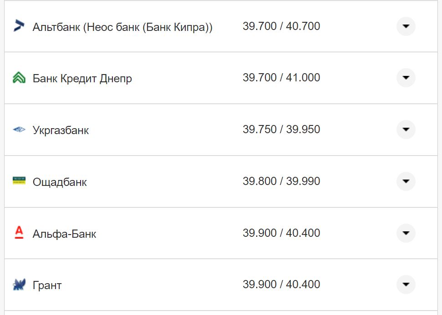This screenshot has height=315, width=442.
Task: Open the Укргазбанк dropdown arrow
Action: click(406, 130)
